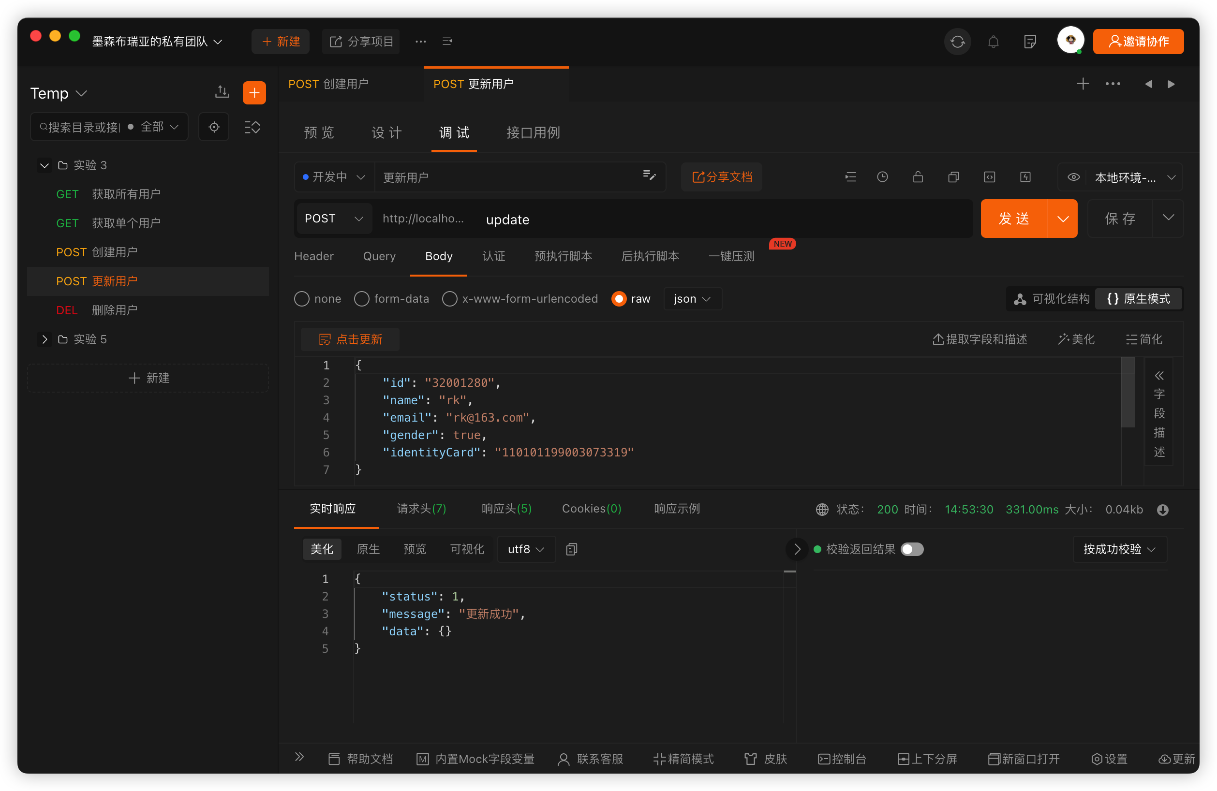1217x791 pixels.
Task: Download the response via the download icon
Action: [1162, 510]
